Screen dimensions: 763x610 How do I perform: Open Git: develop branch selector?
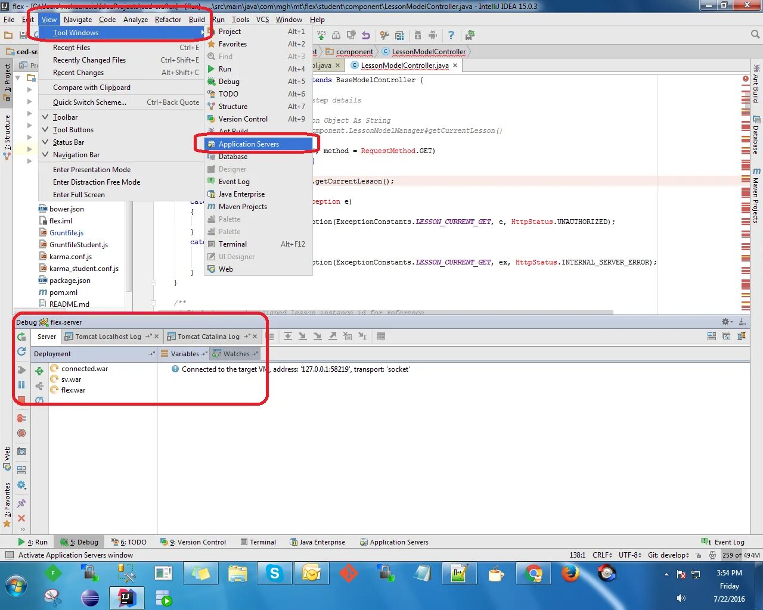click(668, 555)
